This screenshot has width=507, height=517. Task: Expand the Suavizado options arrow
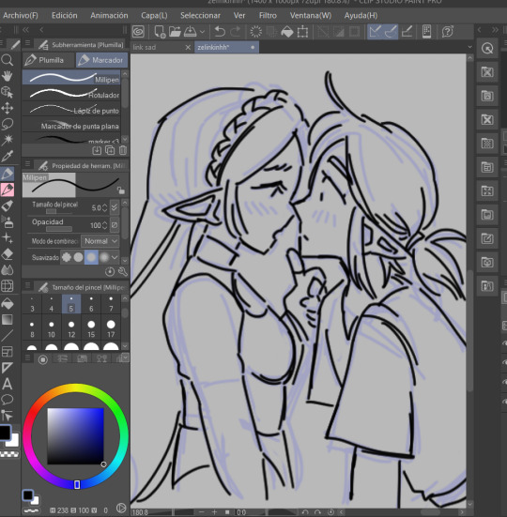pos(115,257)
